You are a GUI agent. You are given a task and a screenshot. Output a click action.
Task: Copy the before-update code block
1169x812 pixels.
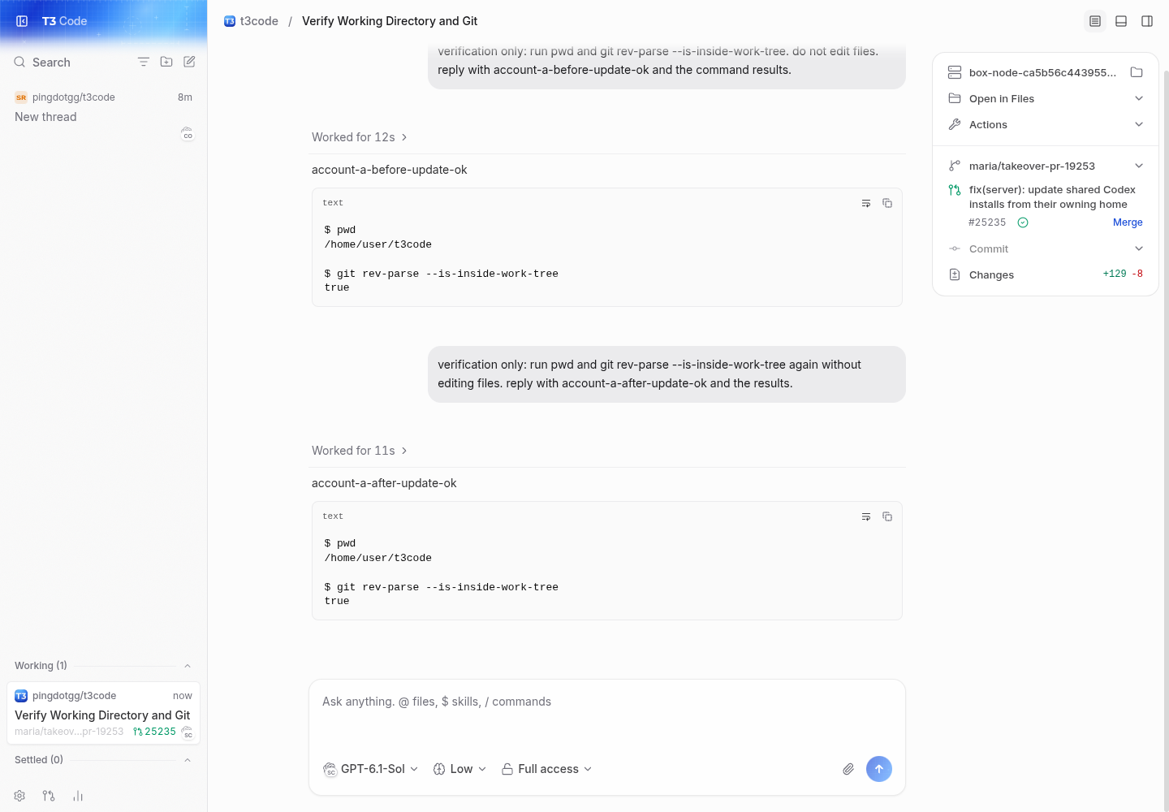(887, 203)
